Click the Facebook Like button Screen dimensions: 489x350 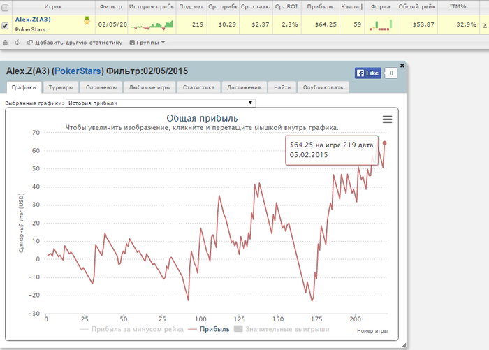(x=367, y=73)
